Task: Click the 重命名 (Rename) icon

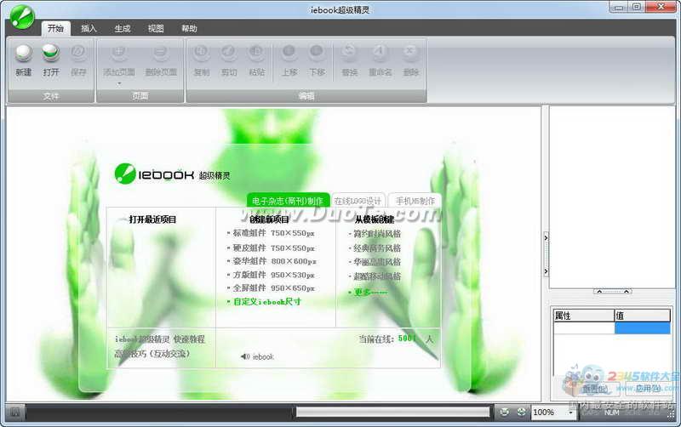Action: 380,53
